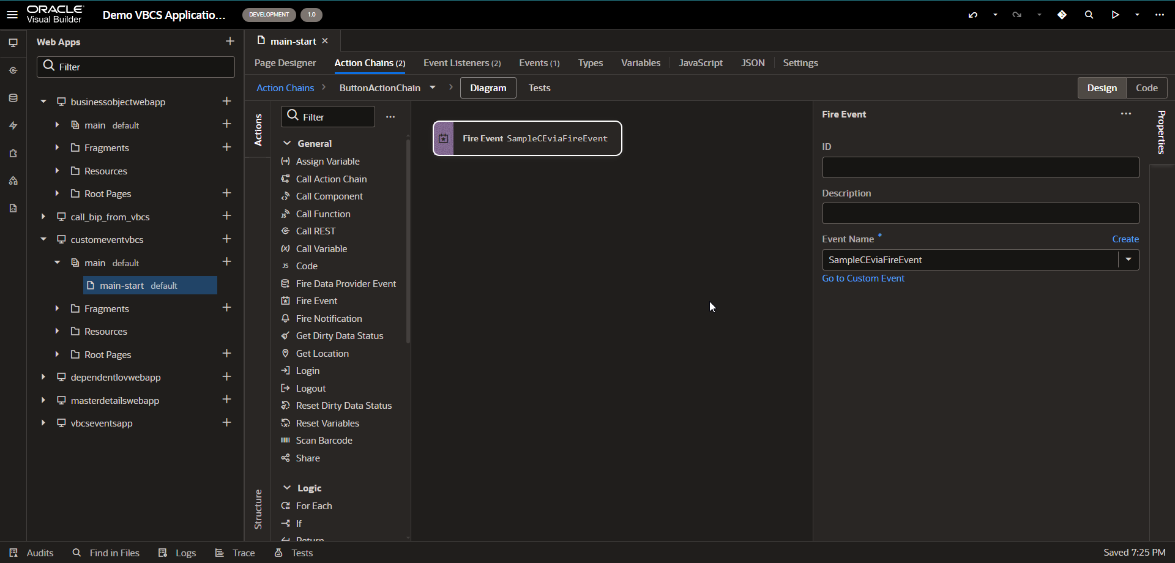Expand dependentlovwebapp tree node
1175x563 pixels.
[43, 377]
